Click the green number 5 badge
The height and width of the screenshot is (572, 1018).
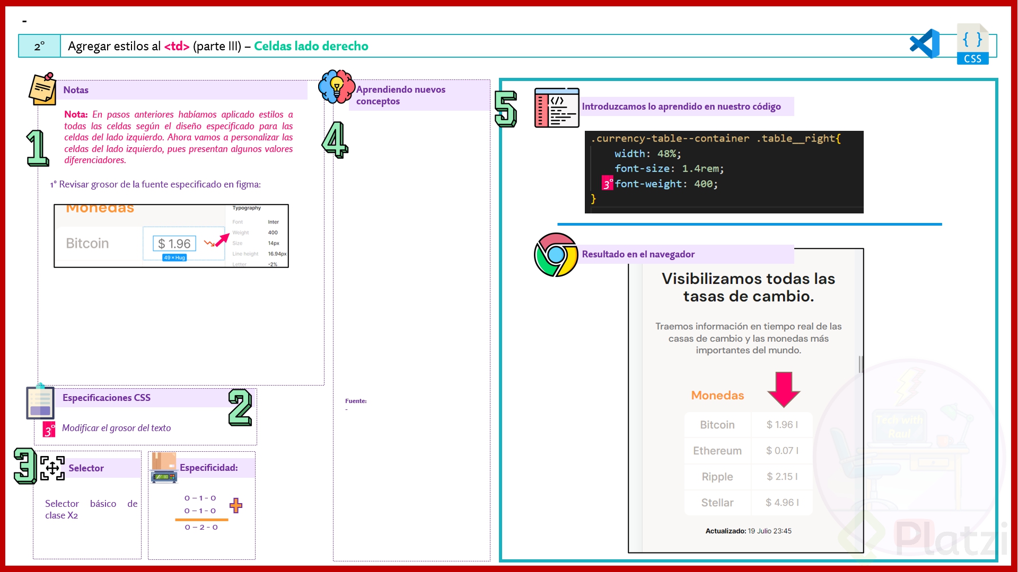[505, 109]
